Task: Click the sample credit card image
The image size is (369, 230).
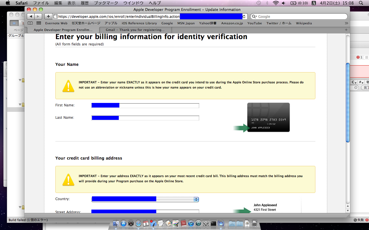Action: click(268, 117)
